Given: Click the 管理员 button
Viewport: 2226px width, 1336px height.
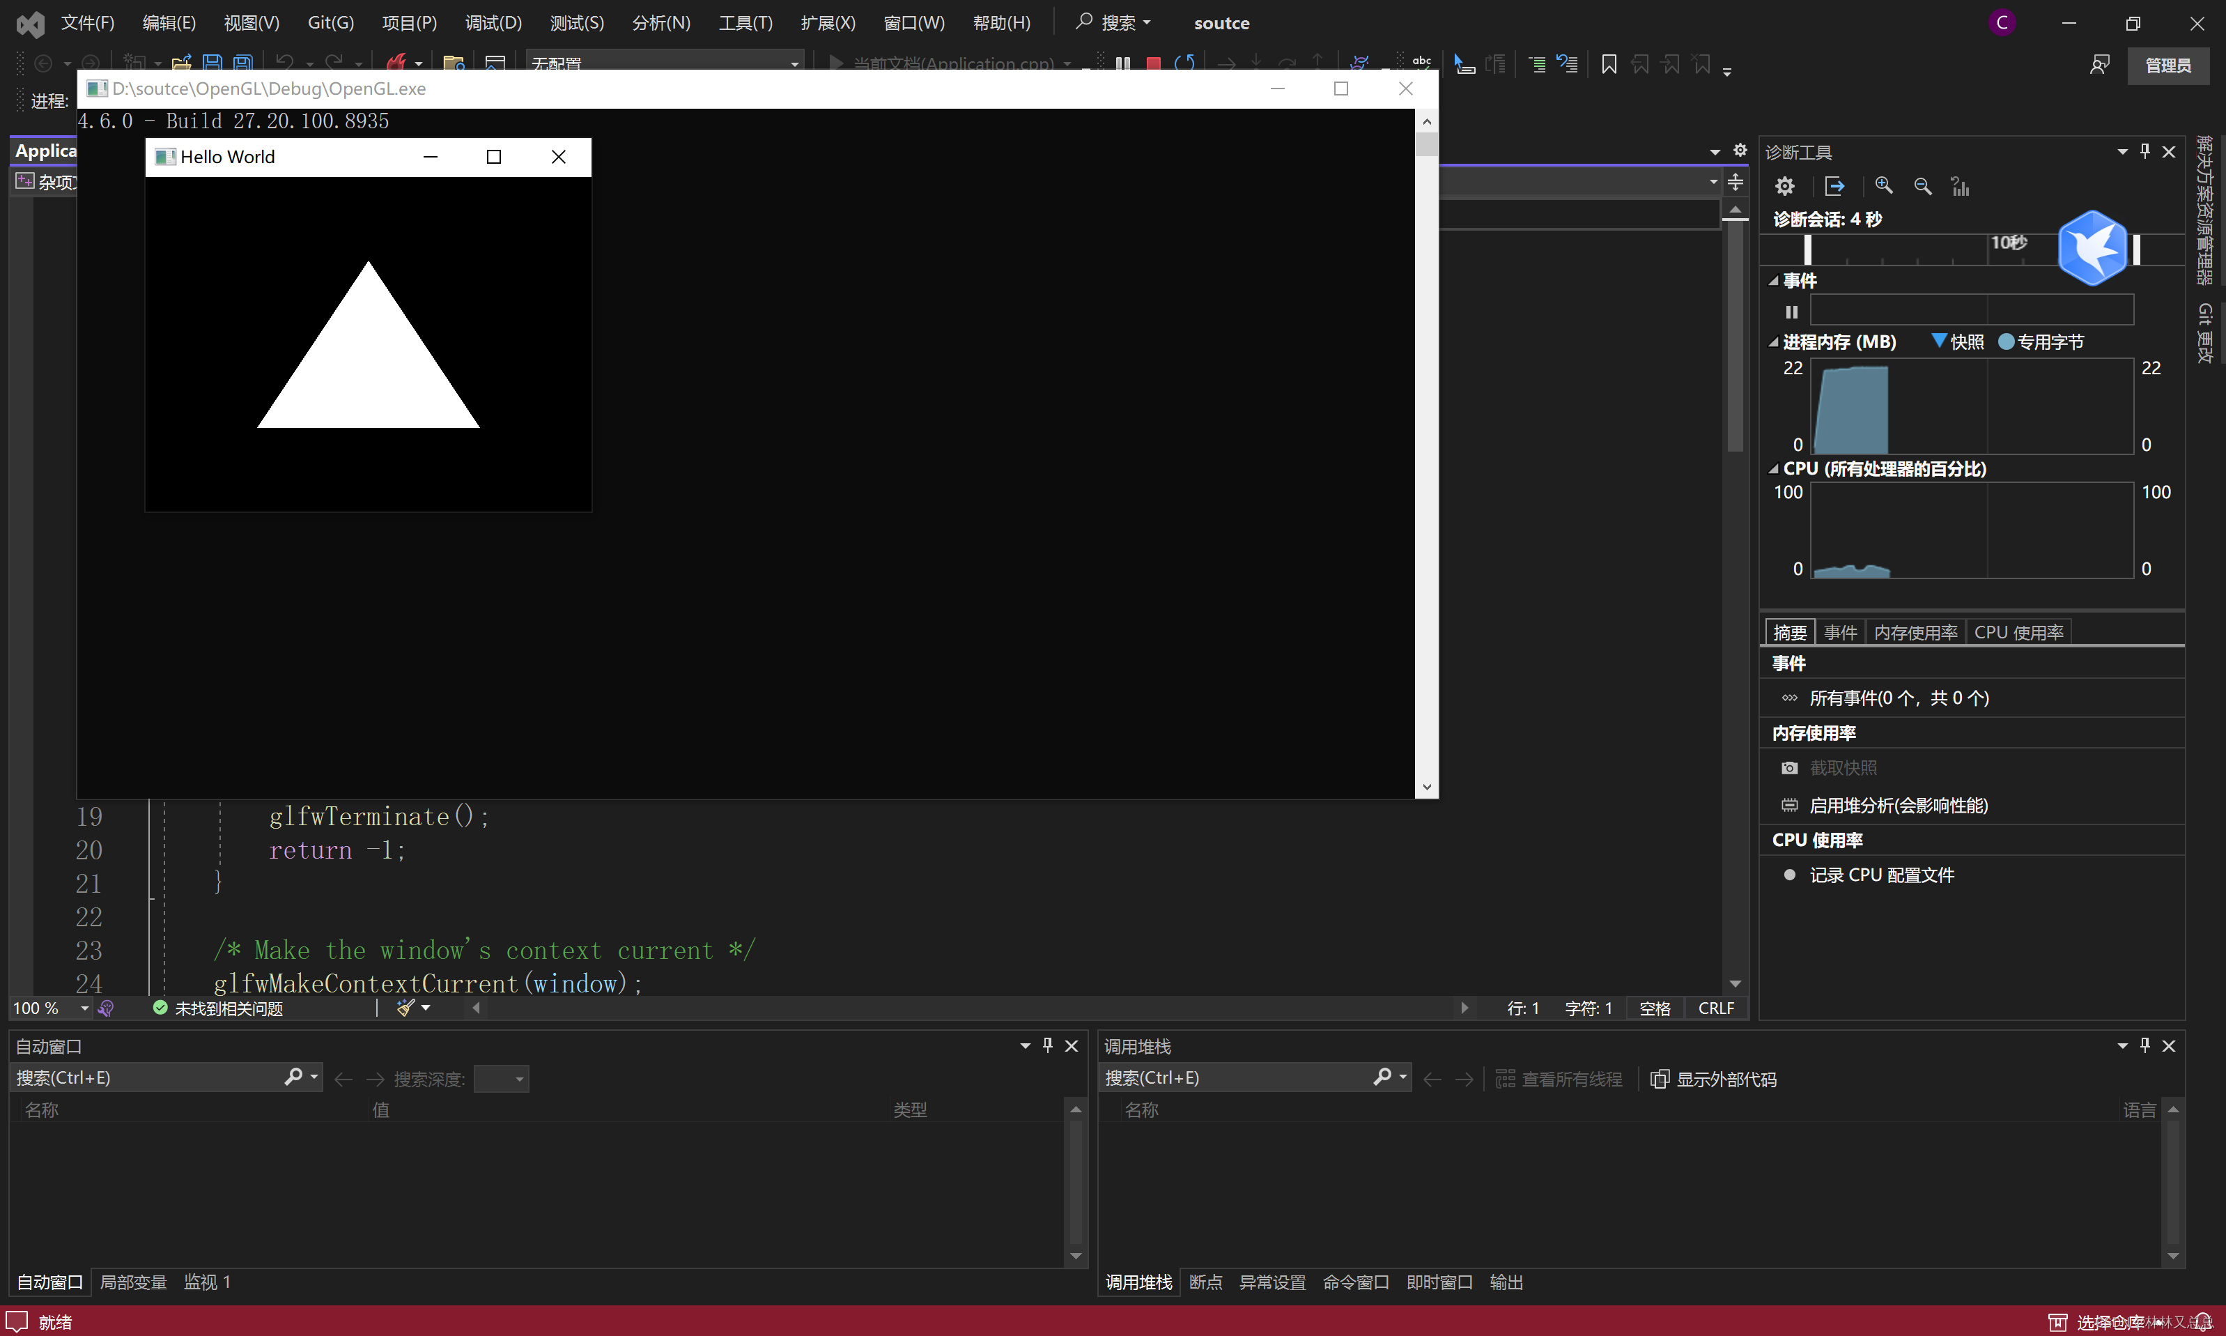Looking at the screenshot, I should pyautogui.click(x=2167, y=66).
